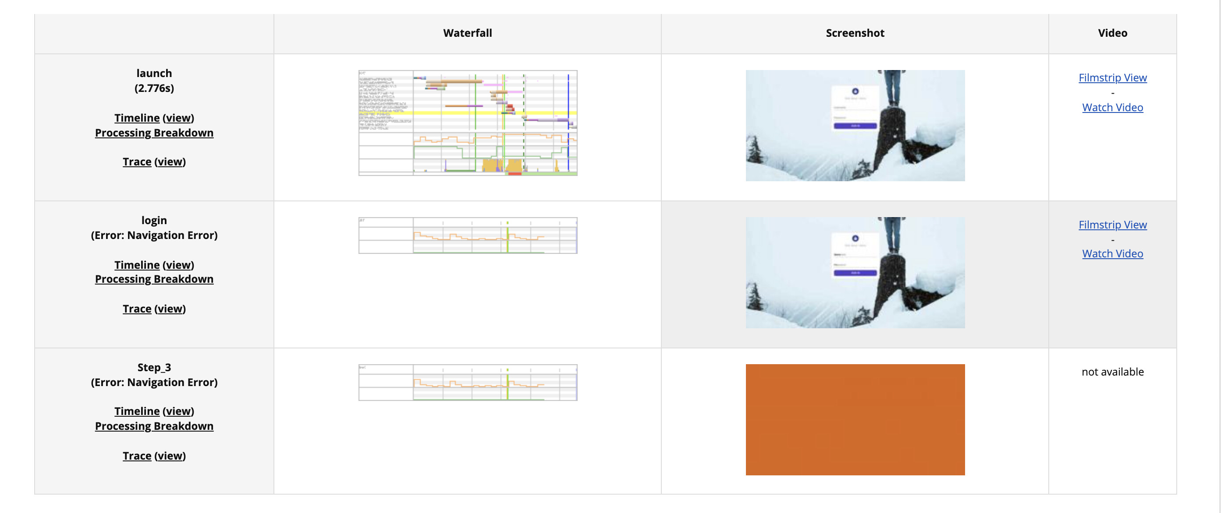The width and height of the screenshot is (1221, 513).
Task: Click Filmstrip View for the login step
Action: (1112, 225)
